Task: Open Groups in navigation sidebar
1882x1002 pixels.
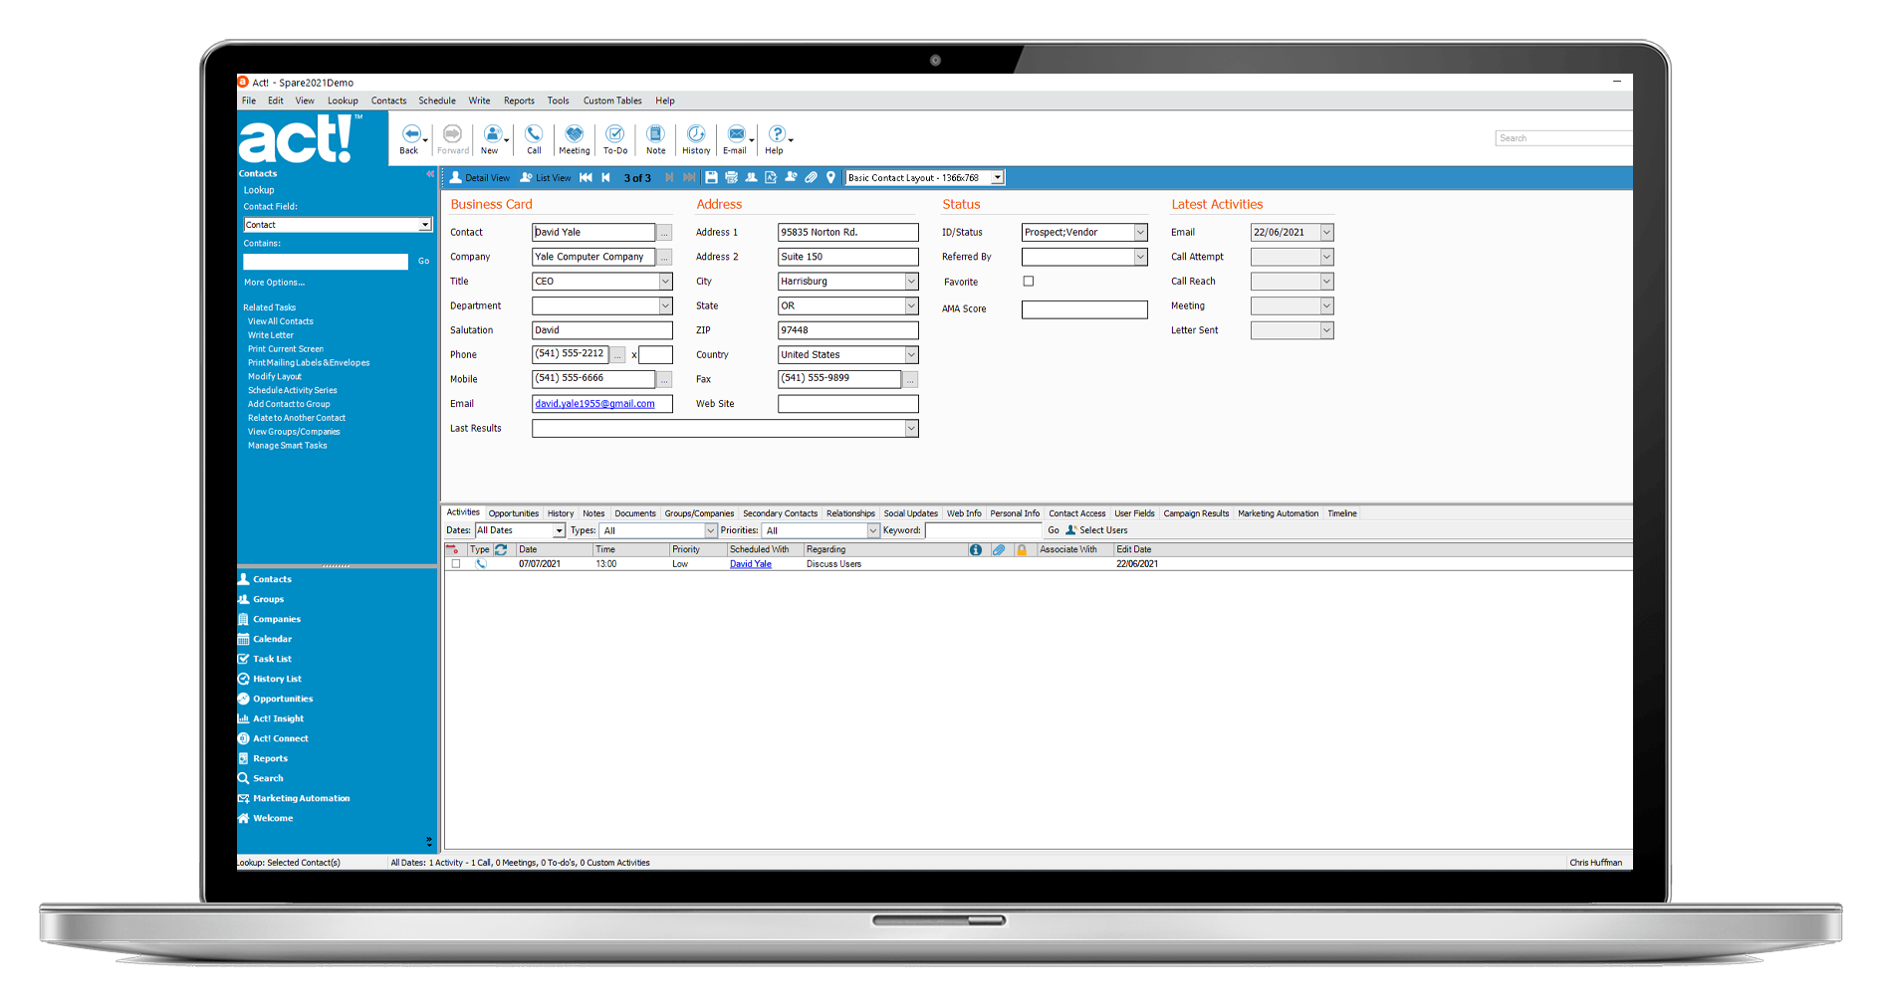Action: (261, 599)
